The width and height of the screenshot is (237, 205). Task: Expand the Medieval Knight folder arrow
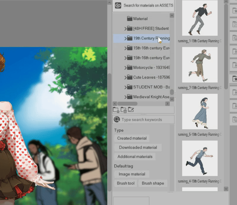[125, 97]
